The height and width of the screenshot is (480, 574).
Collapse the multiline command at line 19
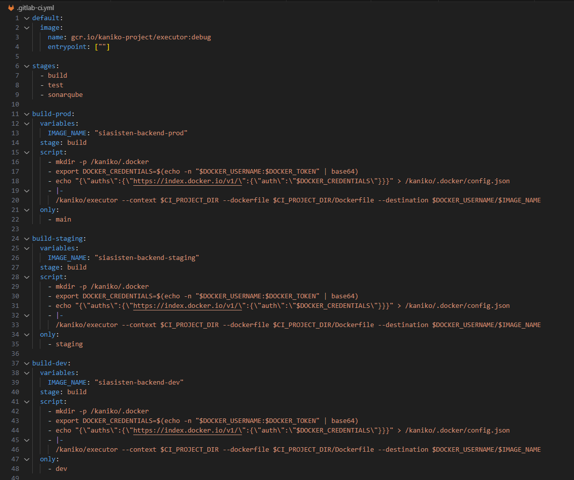tap(26, 190)
